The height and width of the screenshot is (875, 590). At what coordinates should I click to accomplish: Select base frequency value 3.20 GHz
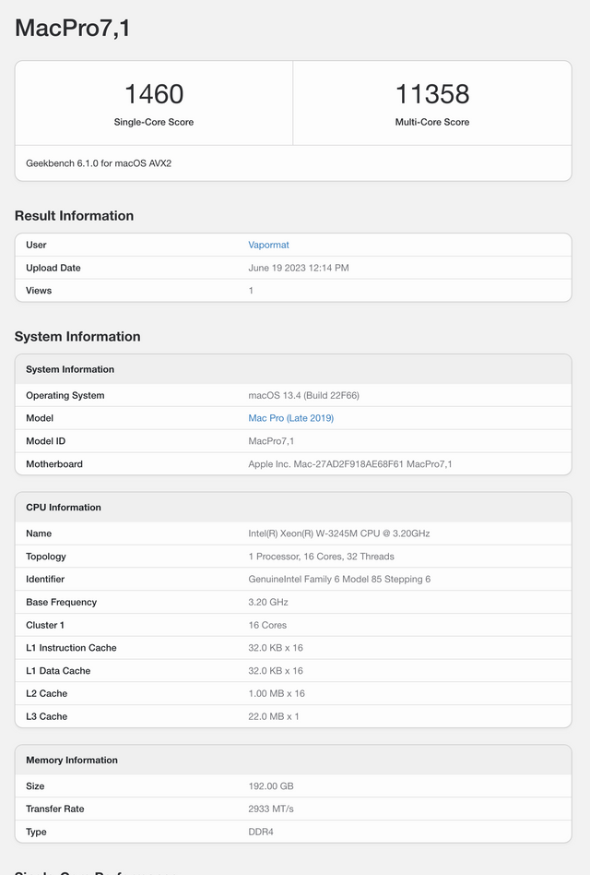(x=268, y=602)
